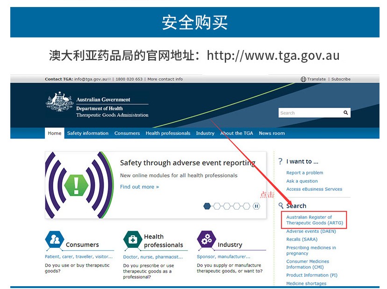Click the http://www.tga.gov.au address text
Screen dimensions: 387x289
pos(273,56)
